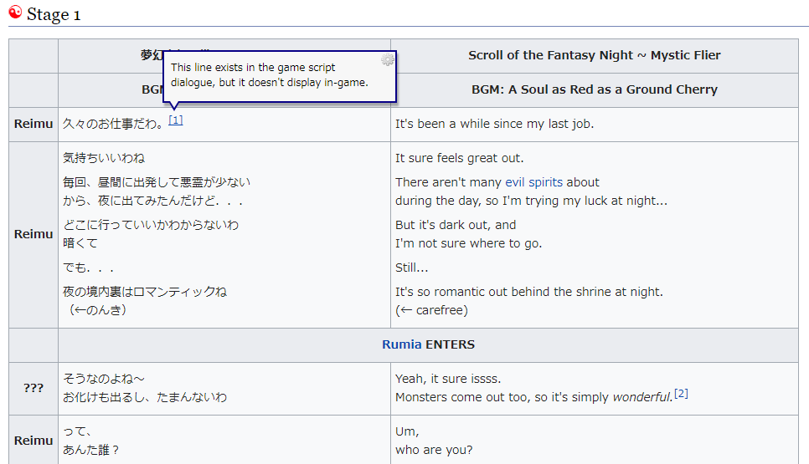Click the line "Um, who are you?"
Viewport: 809px width, 464px height.
434,441
